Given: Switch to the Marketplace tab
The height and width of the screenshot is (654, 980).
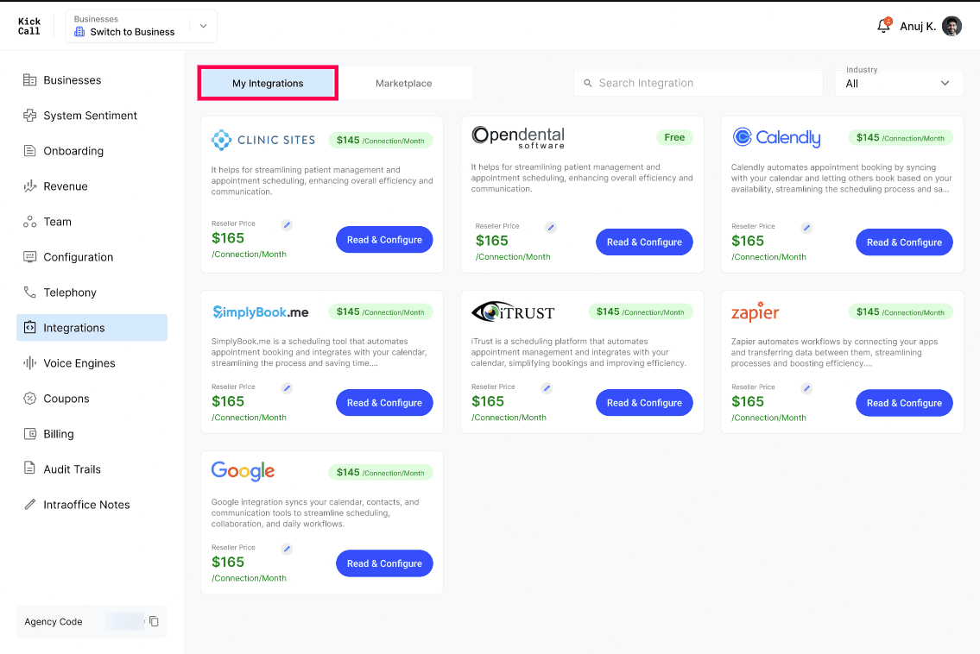Looking at the screenshot, I should click(x=404, y=83).
